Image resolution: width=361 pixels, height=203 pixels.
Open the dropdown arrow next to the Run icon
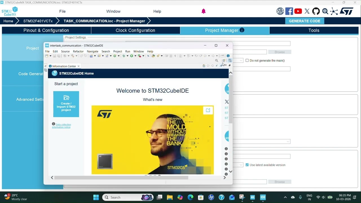[x=135, y=56]
